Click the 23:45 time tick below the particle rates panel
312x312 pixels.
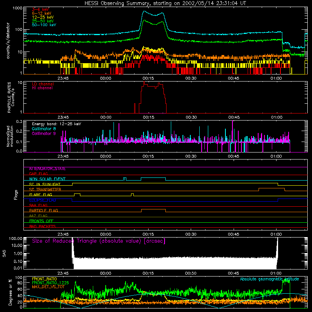click(63, 117)
